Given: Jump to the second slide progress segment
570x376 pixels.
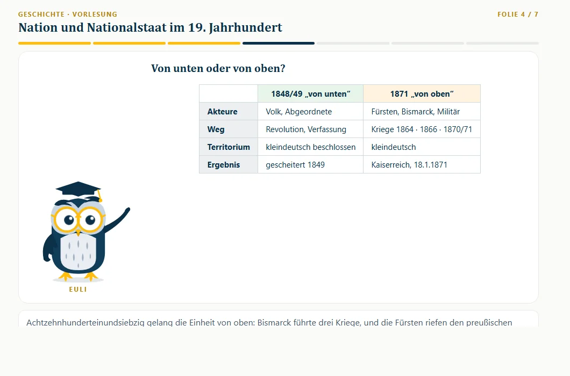Looking at the screenshot, I should click(x=130, y=43).
